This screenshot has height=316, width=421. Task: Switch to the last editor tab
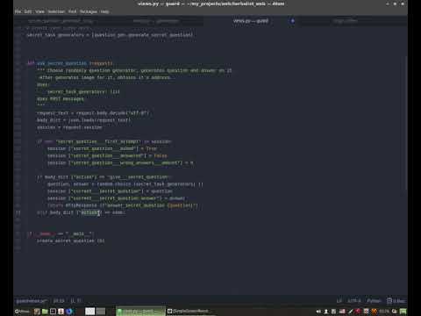(x=346, y=21)
